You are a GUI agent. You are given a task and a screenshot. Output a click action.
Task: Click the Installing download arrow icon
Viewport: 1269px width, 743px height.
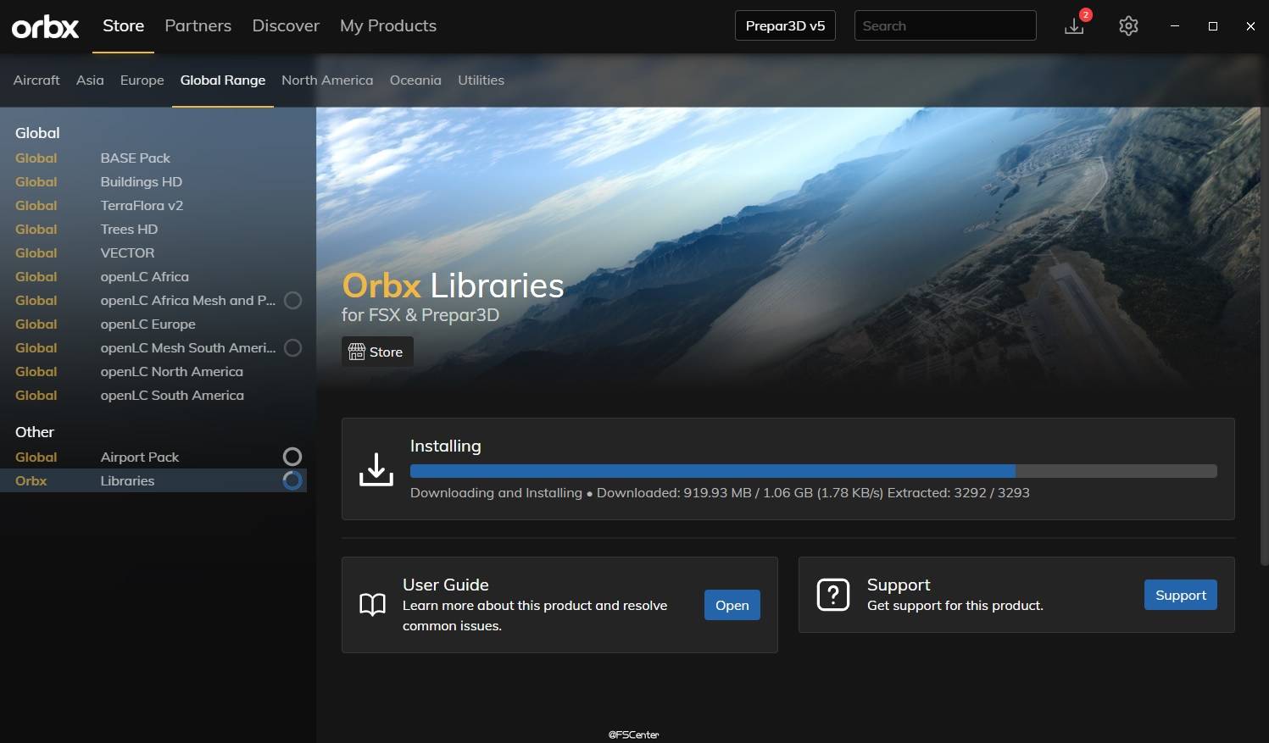pos(376,469)
